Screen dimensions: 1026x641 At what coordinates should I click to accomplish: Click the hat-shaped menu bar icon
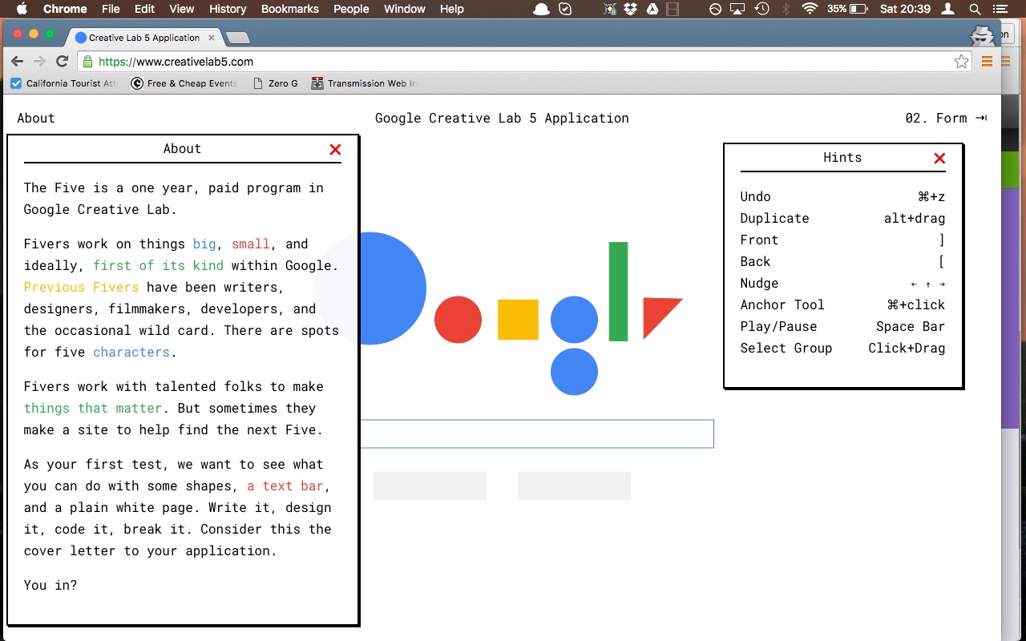[x=542, y=9]
